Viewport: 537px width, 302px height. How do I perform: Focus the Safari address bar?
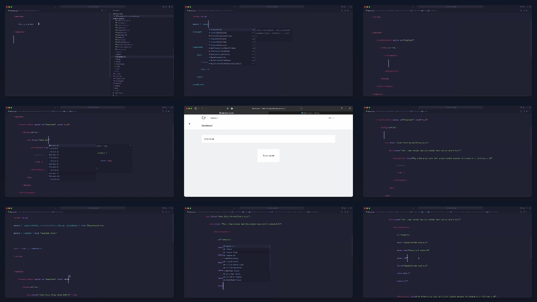point(268,108)
